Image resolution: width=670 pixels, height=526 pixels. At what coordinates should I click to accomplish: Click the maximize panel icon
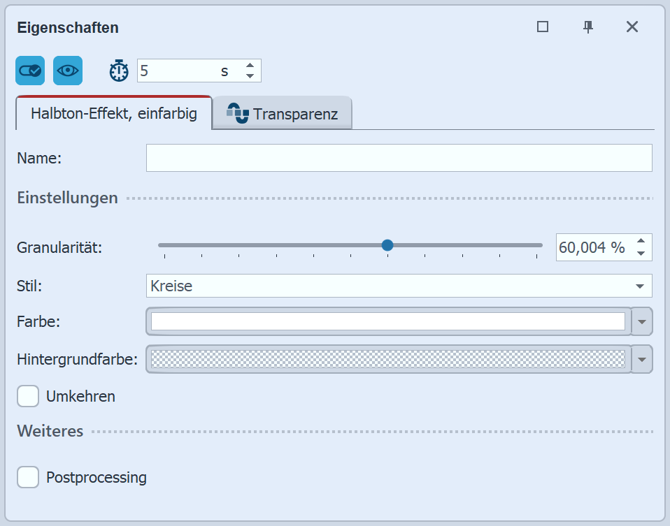tap(543, 27)
